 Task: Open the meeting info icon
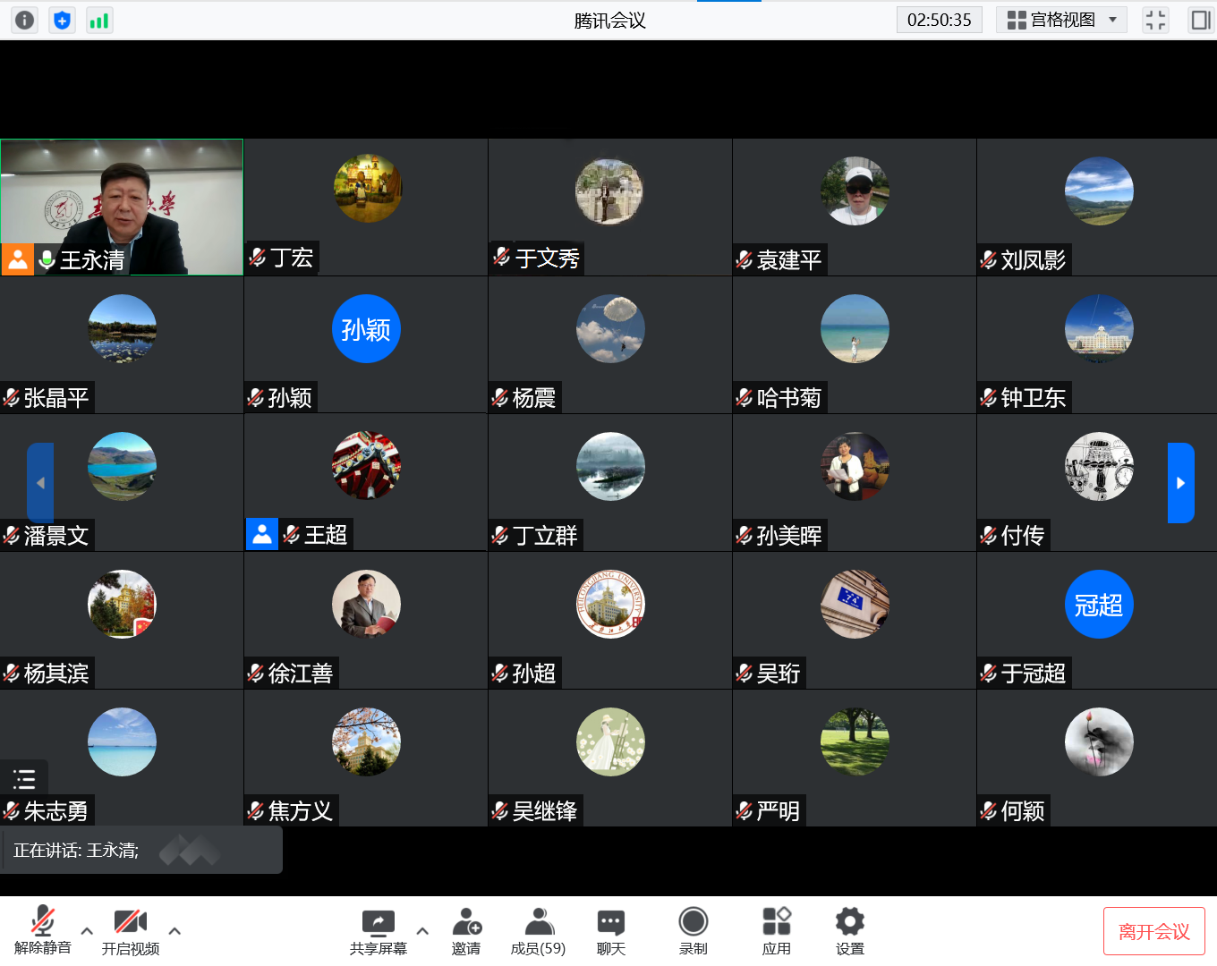(25, 20)
